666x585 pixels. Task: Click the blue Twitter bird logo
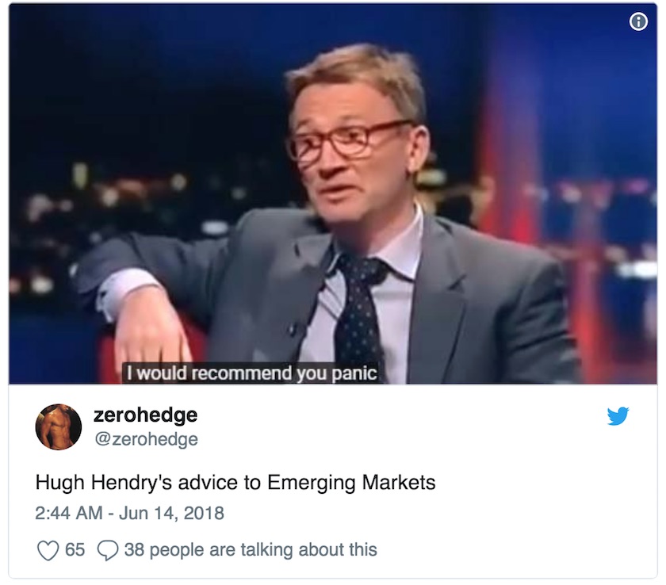tap(618, 416)
